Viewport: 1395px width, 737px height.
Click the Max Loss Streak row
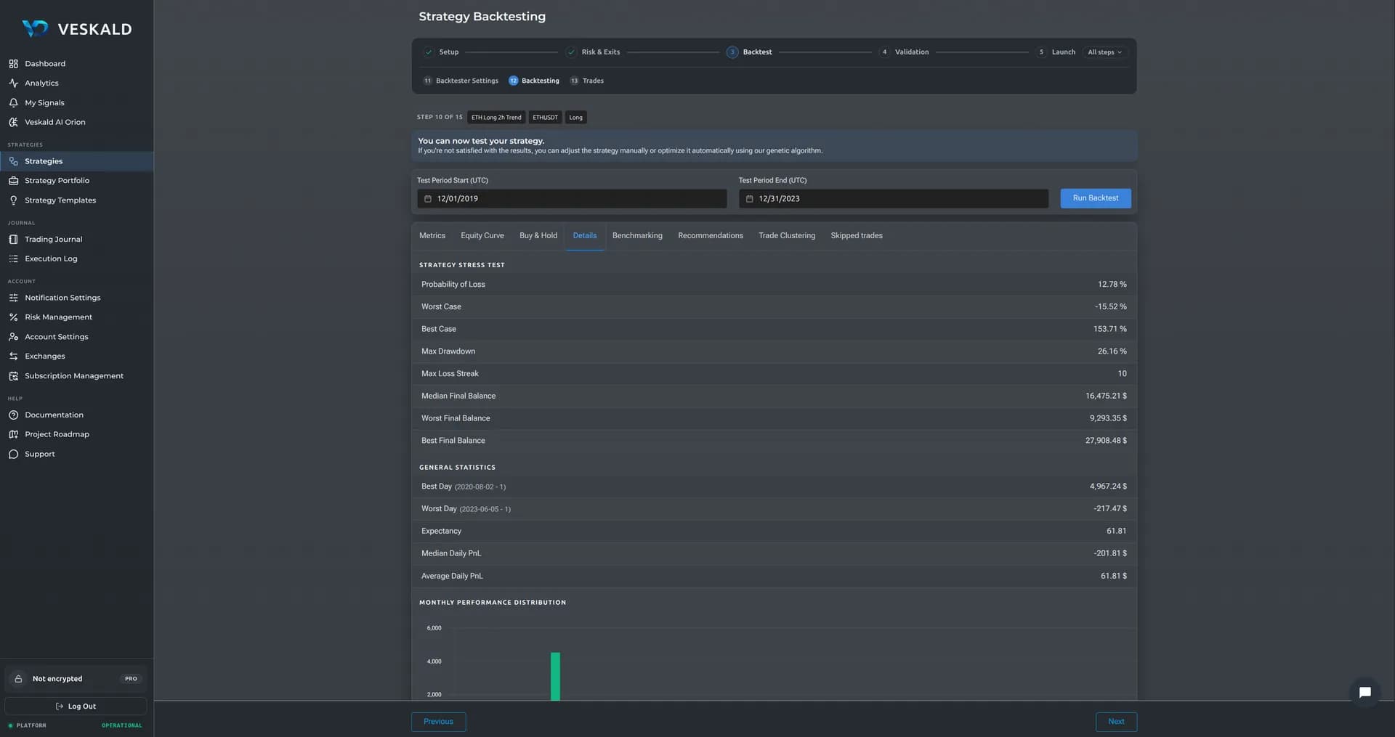(774, 374)
